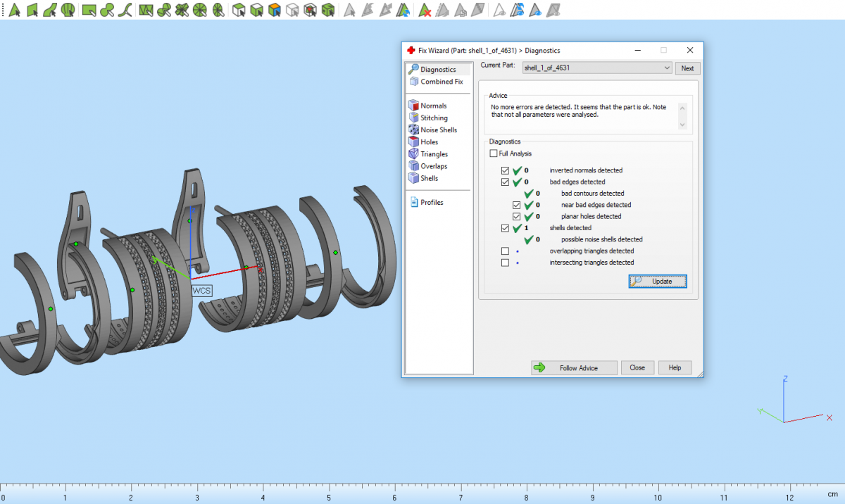845x504 pixels.
Task: Go to Noise Shells section
Action: 438,130
